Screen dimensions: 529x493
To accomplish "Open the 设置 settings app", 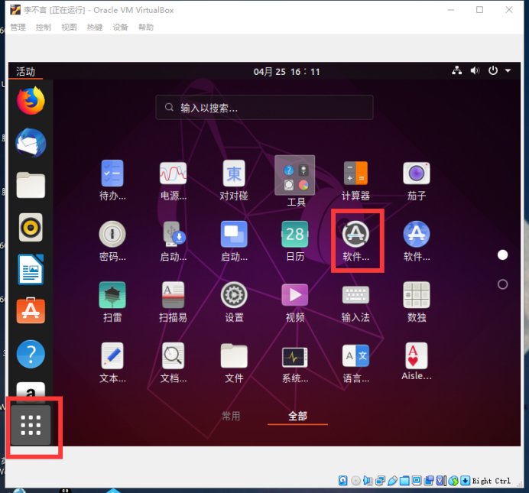I will pyautogui.click(x=234, y=302).
